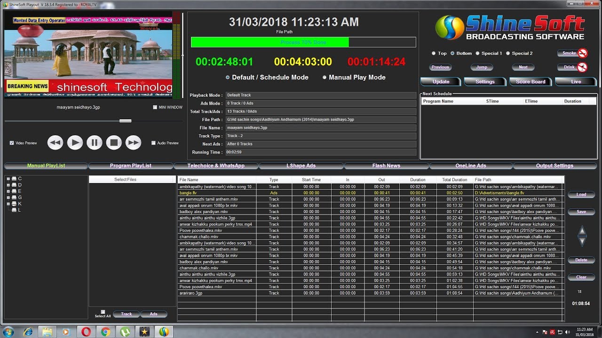This screenshot has height=338, width=602.
Task: Click the play button under preview
Action: [75, 143]
